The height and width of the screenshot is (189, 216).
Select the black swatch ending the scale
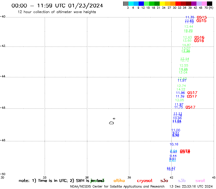[x=210, y=3]
